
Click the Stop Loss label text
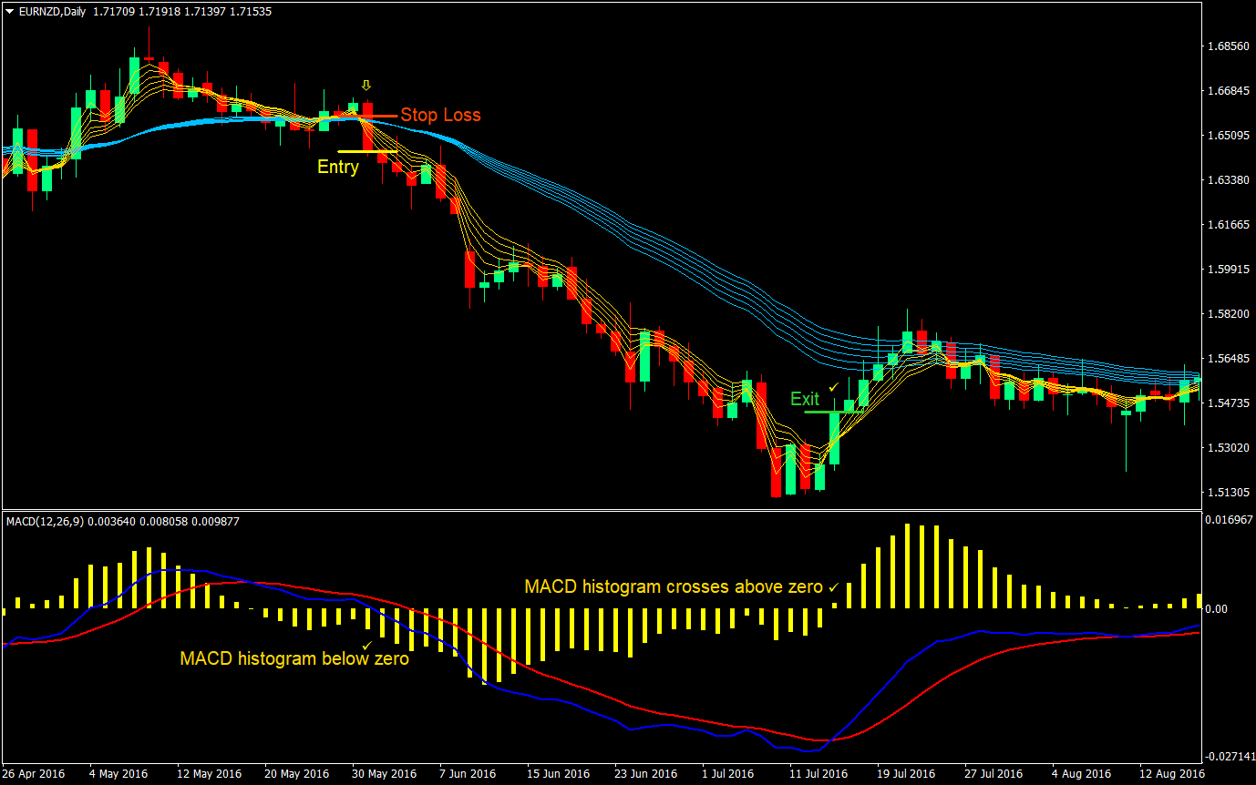coord(441,115)
